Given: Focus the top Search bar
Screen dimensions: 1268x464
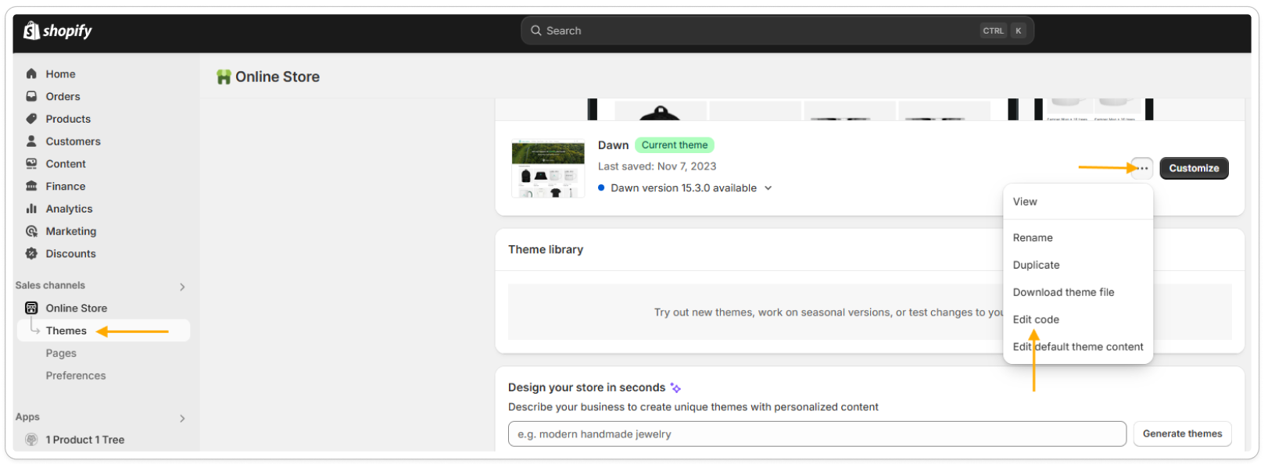Looking at the screenshot, I should (x=777, y=30).
